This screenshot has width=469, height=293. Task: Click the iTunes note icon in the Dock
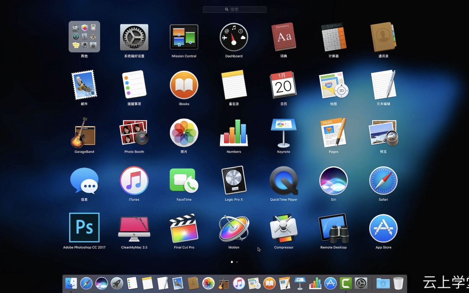pyautogui.click(x=239, y=283)
